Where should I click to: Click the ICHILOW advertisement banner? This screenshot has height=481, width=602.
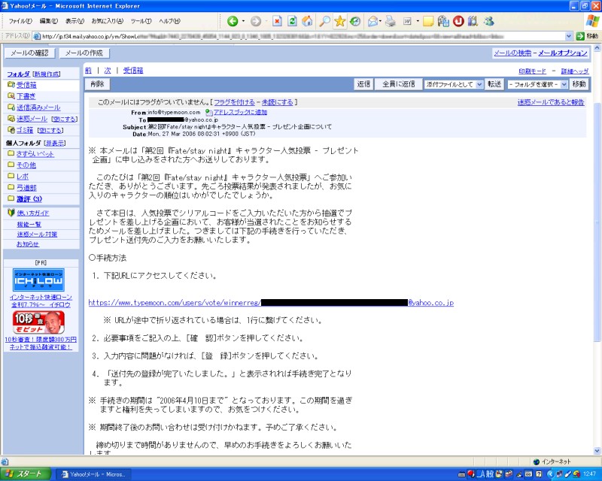click(x=39, y=280)
